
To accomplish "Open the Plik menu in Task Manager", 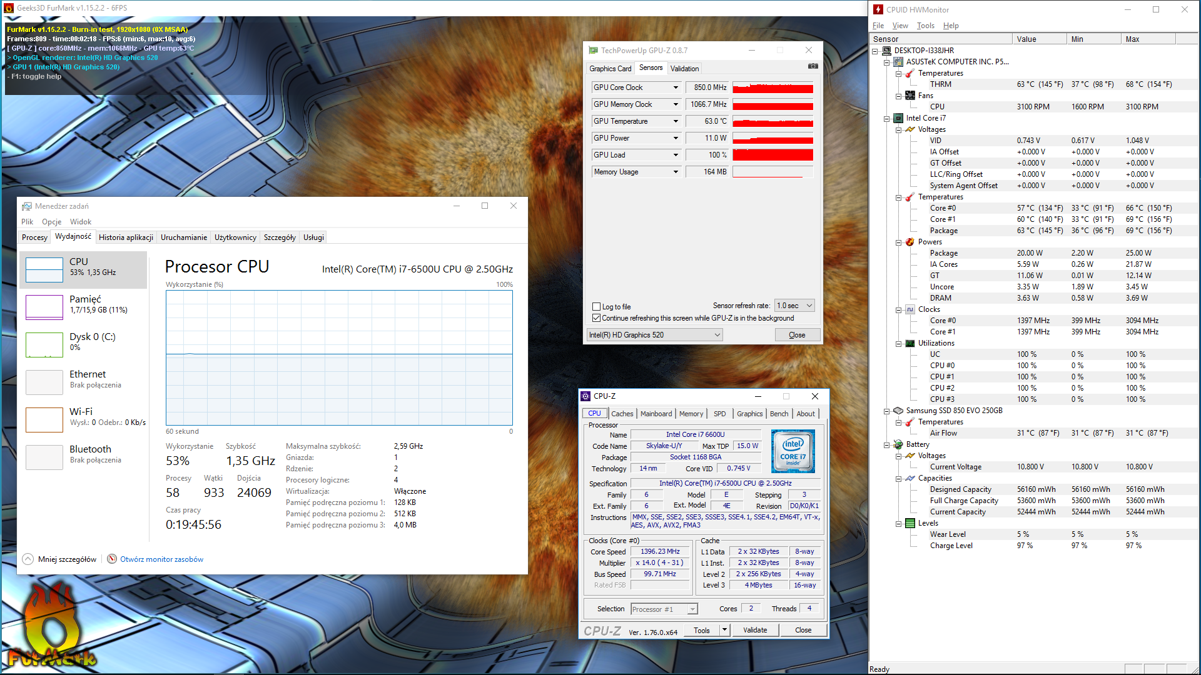I will (x=28, y=222).
